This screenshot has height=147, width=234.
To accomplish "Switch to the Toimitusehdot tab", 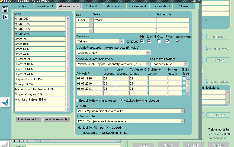I will [161, 6].
